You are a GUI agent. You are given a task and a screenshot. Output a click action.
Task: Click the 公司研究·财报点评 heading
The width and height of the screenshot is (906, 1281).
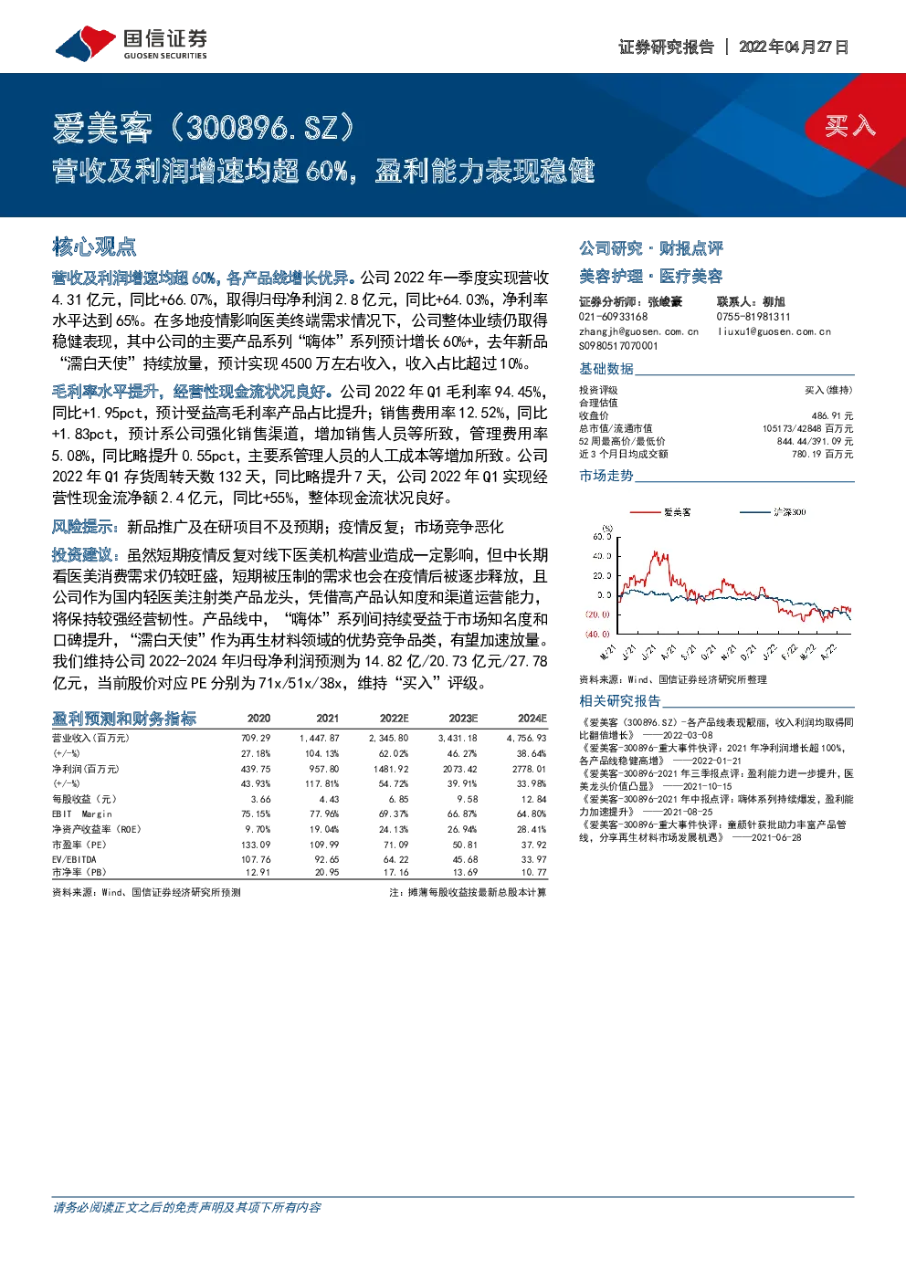pos(650,248)
